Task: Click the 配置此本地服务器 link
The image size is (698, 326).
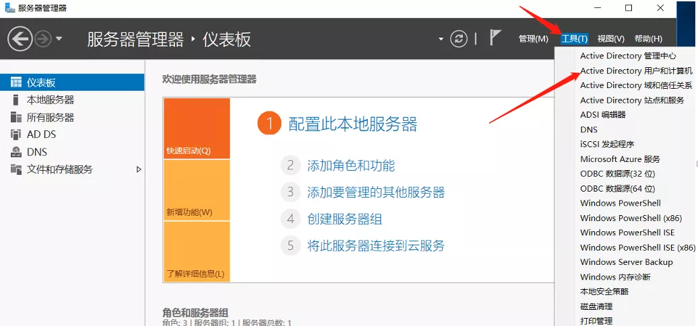Action: [352, 124]
